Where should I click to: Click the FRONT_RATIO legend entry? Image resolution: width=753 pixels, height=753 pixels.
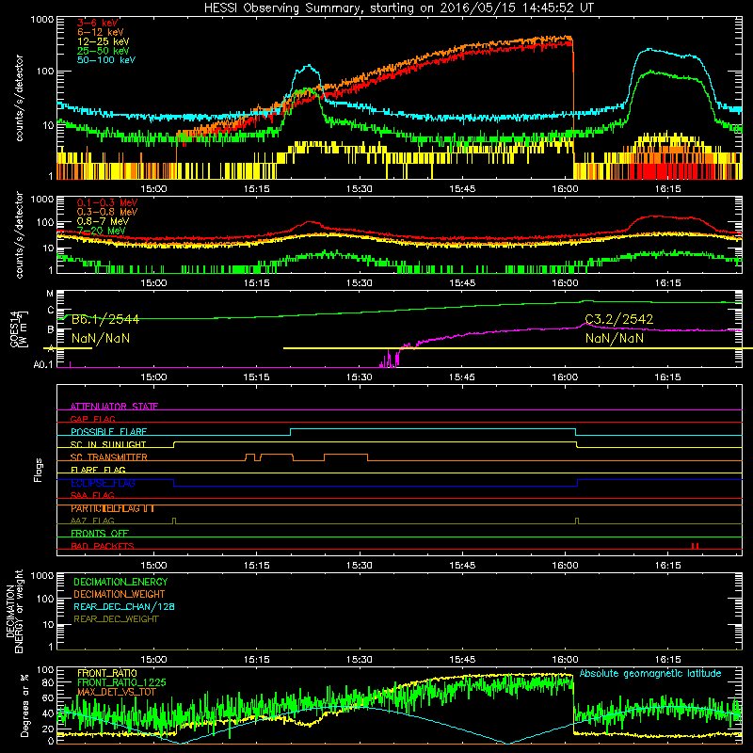click(x=107, y=673)
